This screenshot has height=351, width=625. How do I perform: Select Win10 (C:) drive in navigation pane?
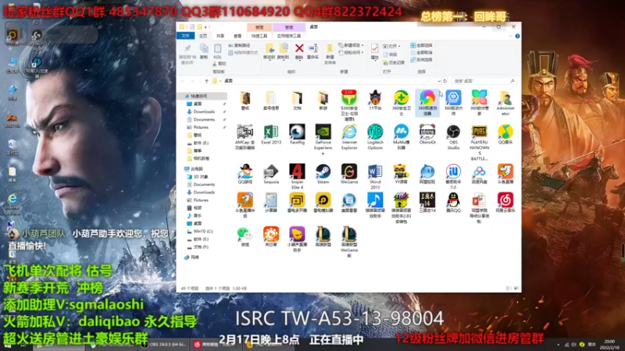tap(203, 231)
